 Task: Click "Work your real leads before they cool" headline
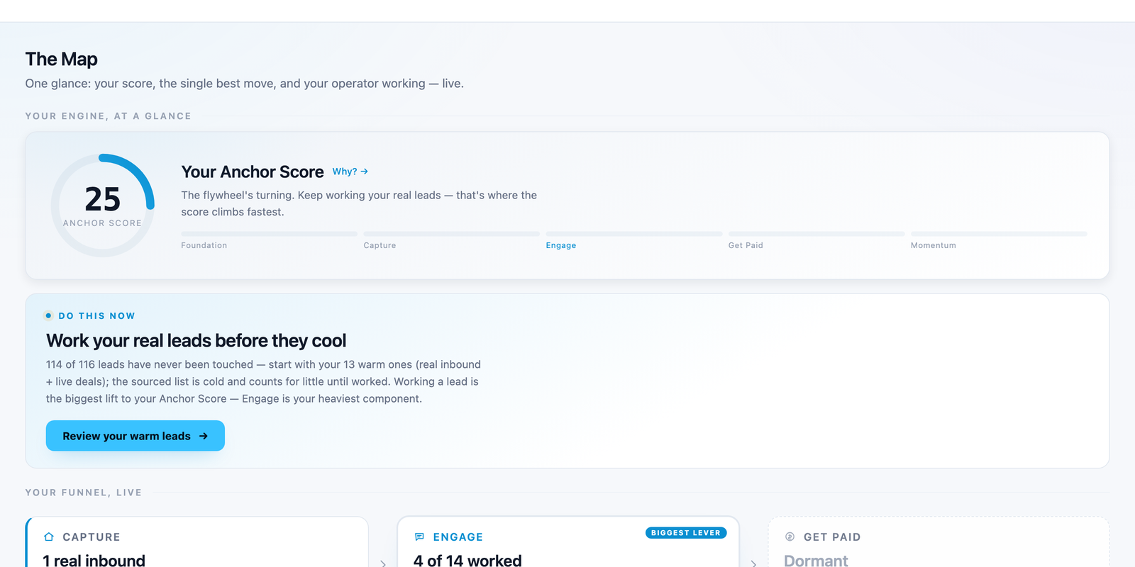[196, 341]
